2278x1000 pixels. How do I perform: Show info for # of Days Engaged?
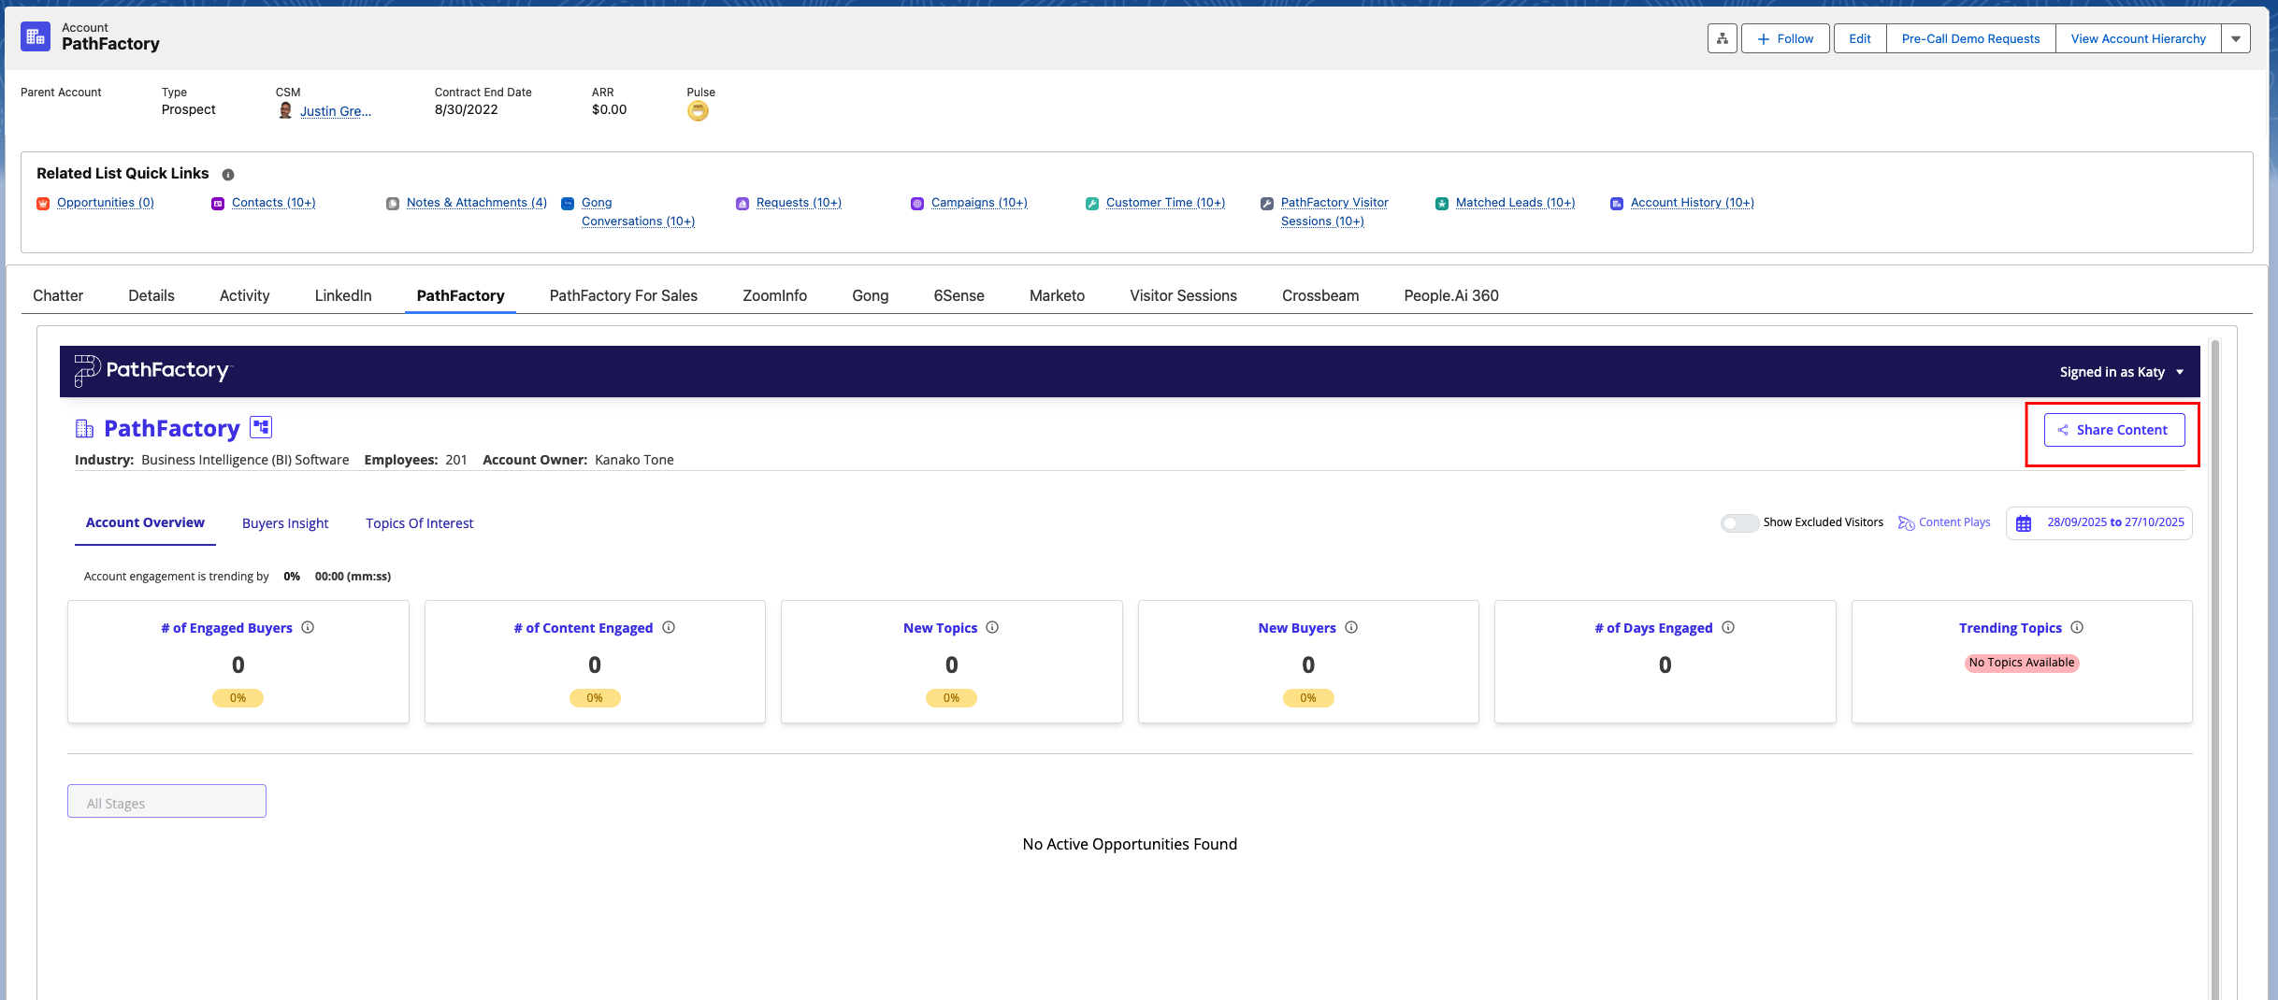click(1728, 628)
